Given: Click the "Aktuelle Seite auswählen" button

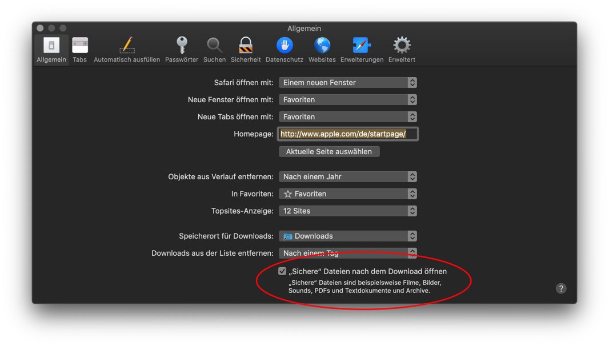Looking at the screenshot, I should [329, 152].
